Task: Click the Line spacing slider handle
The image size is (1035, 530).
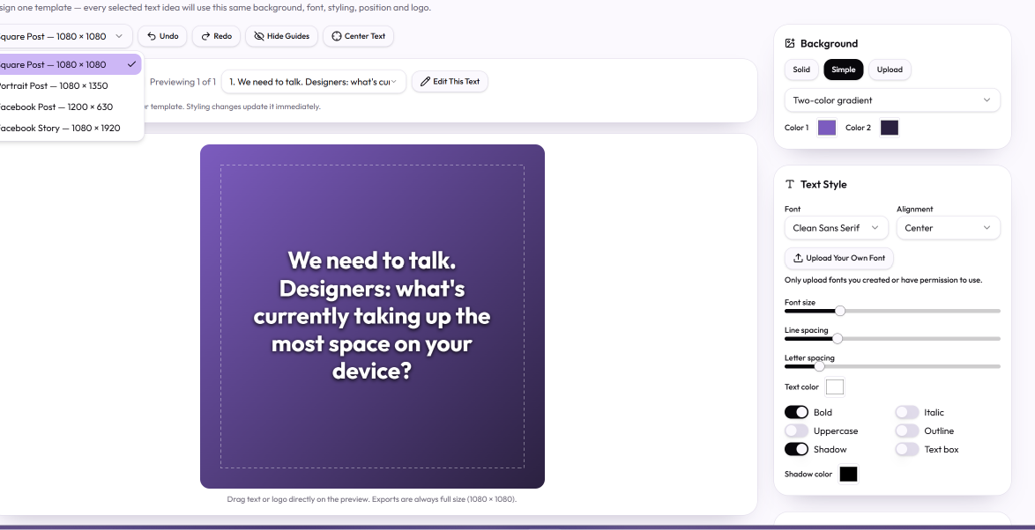Action: 838,338
